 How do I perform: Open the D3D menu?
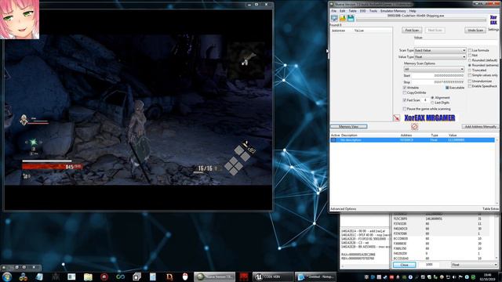tap(362, 11)
